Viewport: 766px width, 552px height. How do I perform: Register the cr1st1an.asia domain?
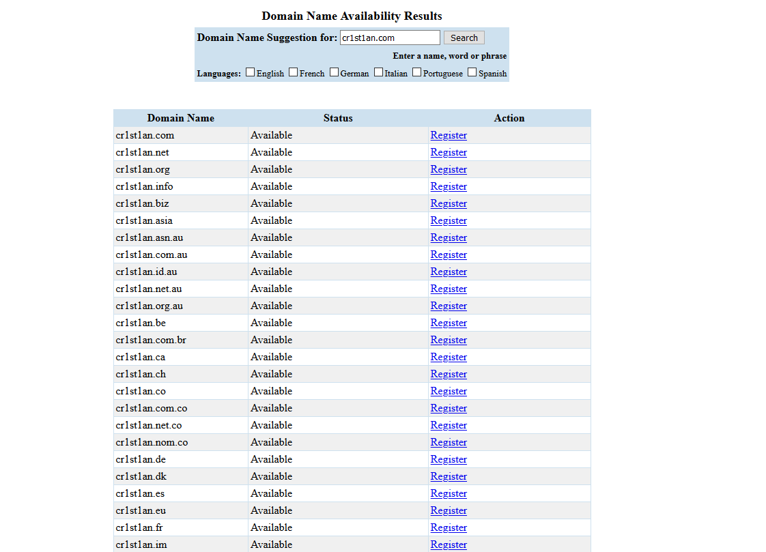449,220
